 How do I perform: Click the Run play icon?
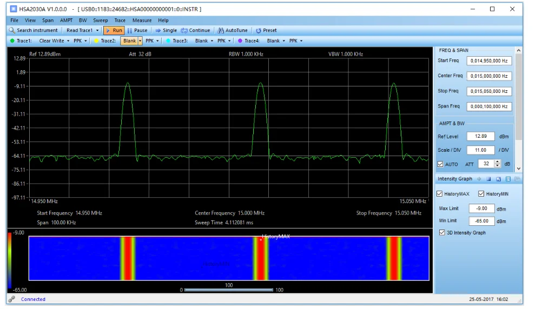pyautogui.click(x=108, y=30)
